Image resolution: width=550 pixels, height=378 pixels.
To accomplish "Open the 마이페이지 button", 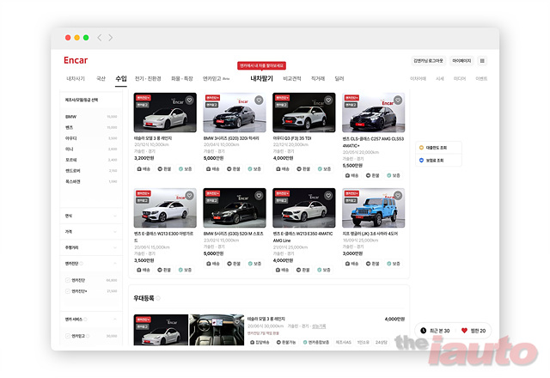I will point(461,61).
